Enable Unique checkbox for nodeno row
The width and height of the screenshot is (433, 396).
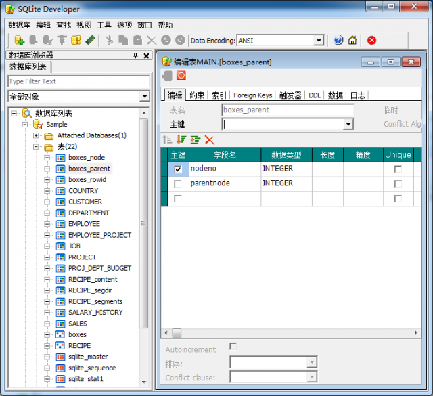point(398,169)
